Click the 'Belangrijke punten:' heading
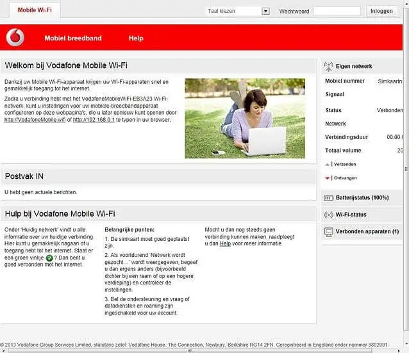Image resolution: width=409 pixels, height=353 pixels. (129, 230)
